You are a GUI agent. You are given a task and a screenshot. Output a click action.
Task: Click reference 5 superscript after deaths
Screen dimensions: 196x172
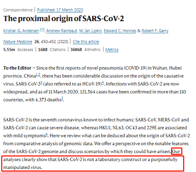click(x=62, y=99)
